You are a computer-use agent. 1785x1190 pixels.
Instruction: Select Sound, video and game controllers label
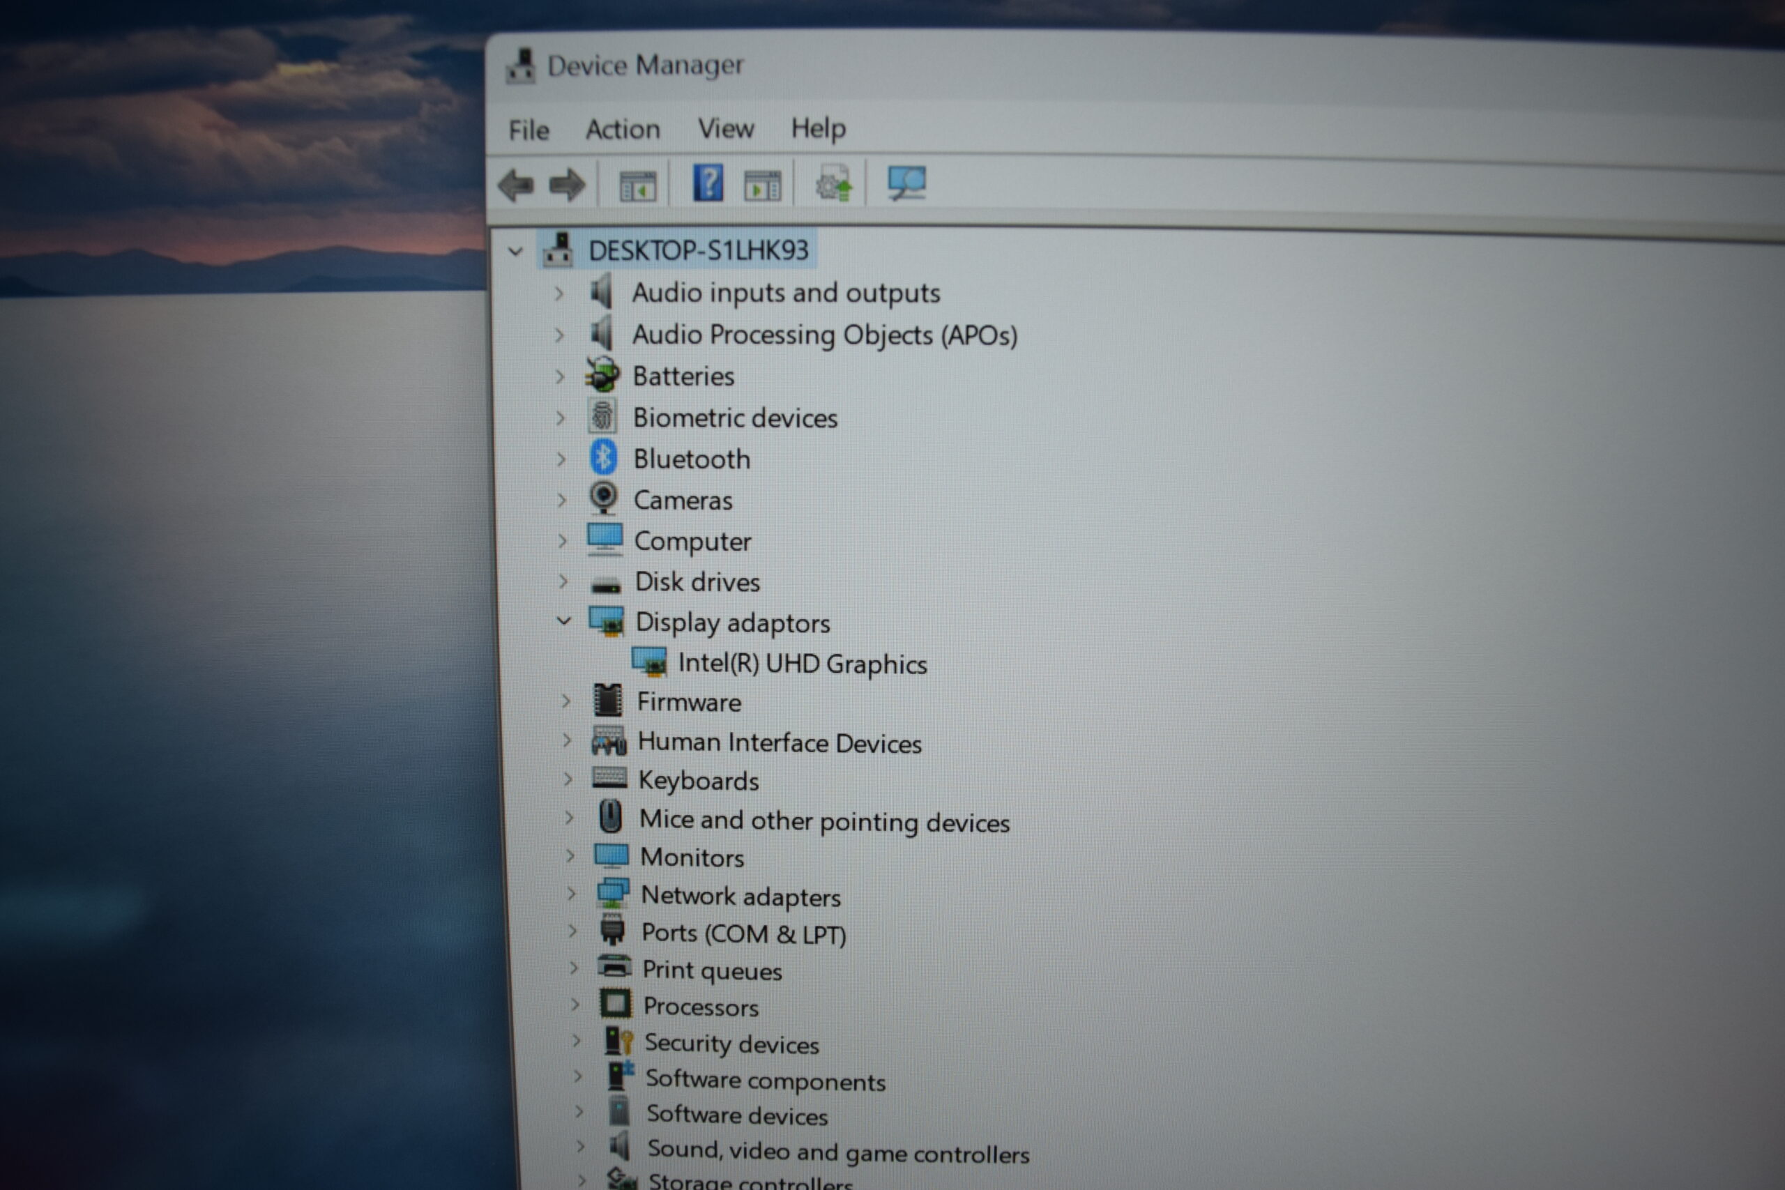[x=838, y=1152]
